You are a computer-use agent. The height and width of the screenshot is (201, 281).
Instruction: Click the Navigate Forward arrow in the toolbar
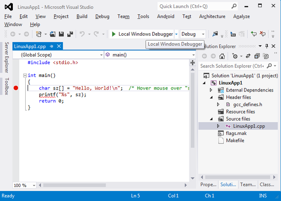coord(26,34)
